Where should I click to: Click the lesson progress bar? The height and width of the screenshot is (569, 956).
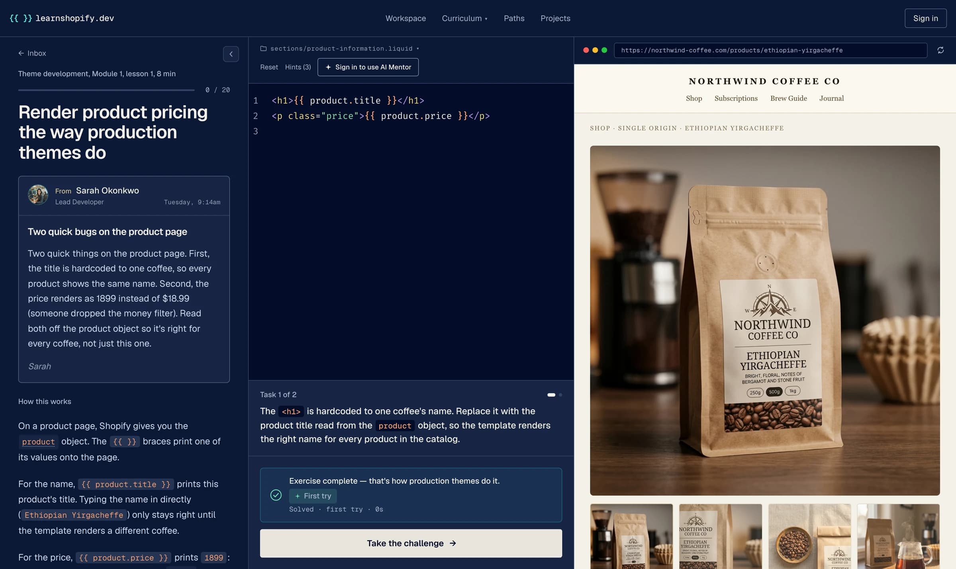click(106, 90)
